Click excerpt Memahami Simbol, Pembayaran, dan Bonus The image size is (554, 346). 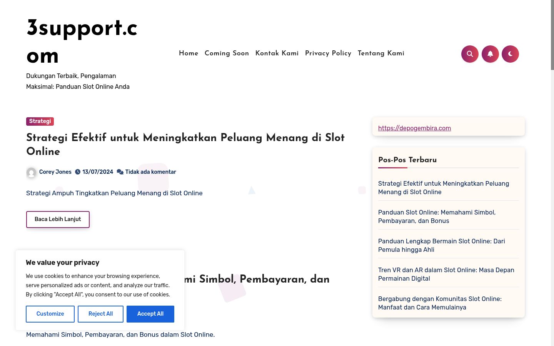[120, 334]
